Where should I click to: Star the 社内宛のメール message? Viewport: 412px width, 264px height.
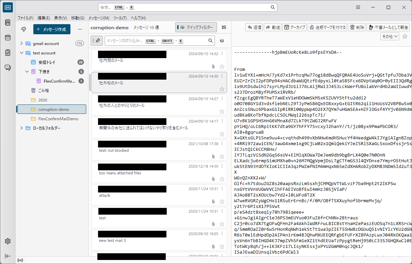tap(222, 67)
